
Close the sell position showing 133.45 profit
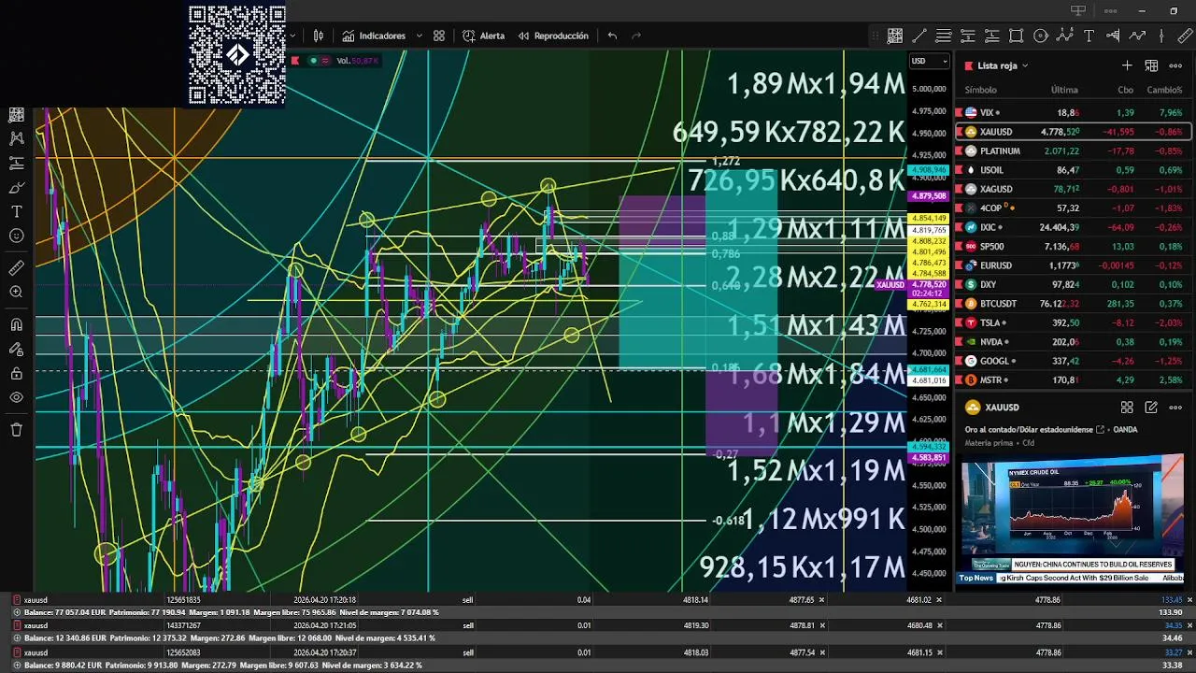(x=1189, y=600)
